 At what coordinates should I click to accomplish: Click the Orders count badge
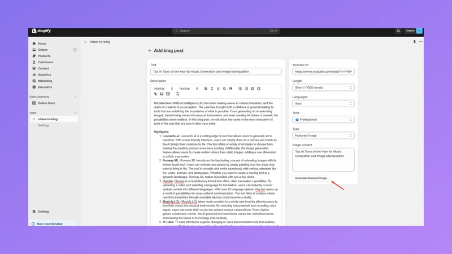(x=75, y=50)
